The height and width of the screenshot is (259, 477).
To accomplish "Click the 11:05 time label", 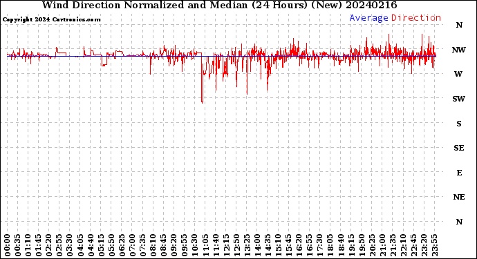I will (x=205, y=245).
